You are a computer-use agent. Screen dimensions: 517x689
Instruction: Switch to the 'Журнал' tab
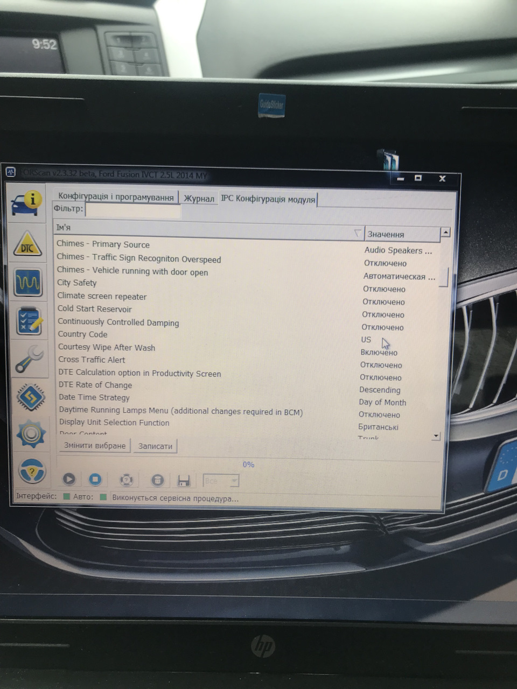199,199
